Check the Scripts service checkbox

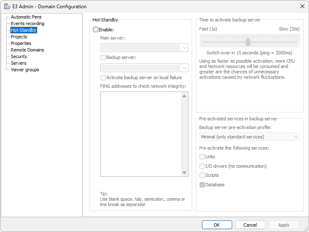point(202,175)
